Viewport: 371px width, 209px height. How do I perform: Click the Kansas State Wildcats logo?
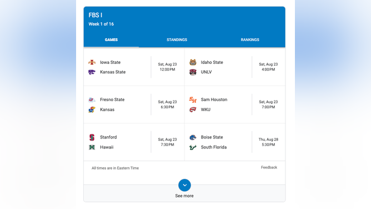pos(92,72)
